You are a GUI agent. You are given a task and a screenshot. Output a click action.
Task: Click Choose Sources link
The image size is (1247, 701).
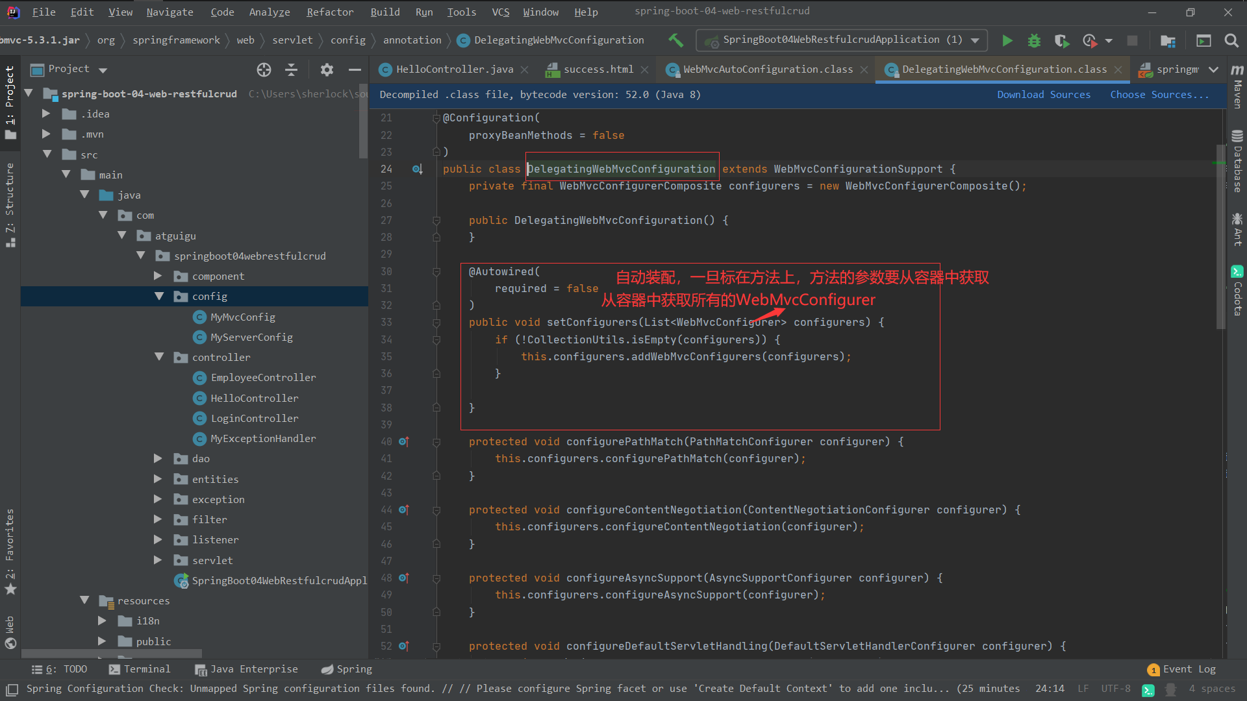pyautogui.click(x=1159, y=95)
